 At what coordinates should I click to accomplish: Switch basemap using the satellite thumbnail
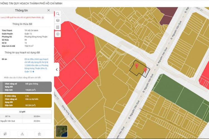click(61, 131)
